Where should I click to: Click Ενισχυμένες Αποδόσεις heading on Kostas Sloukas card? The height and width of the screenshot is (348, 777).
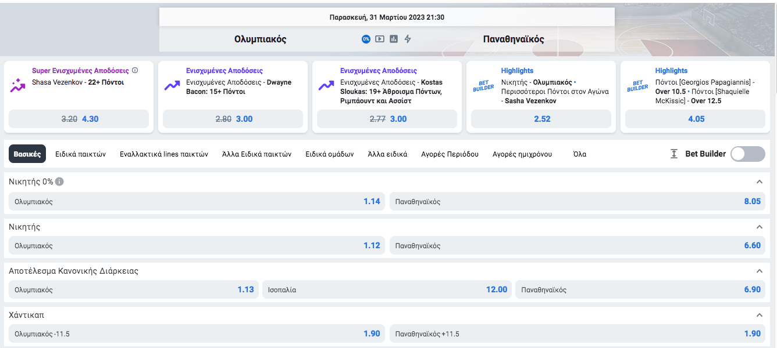[379, 71]
